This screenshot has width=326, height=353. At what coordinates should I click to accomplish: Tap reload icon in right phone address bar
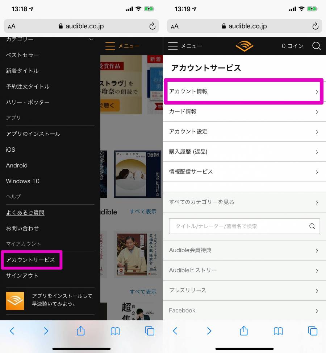(x=315, y=26)
